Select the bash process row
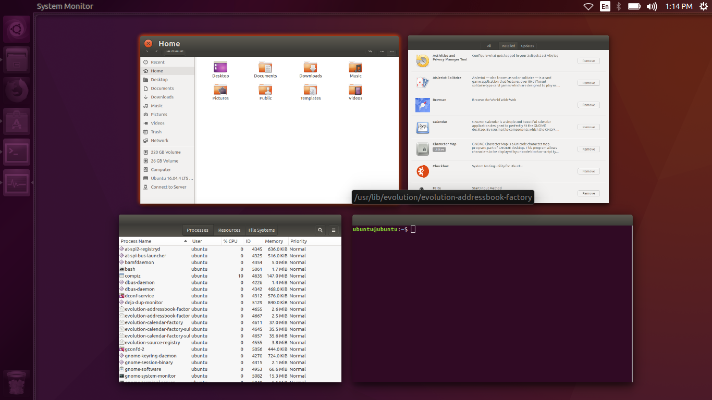 point(230,269)
